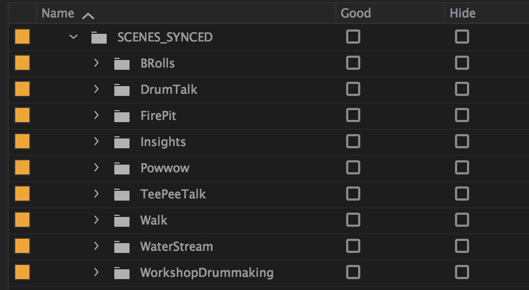Viewport: 529px width, 290px height.
Task: Click the SCENES_SYNCED bin folder icon
Action: 99,38
